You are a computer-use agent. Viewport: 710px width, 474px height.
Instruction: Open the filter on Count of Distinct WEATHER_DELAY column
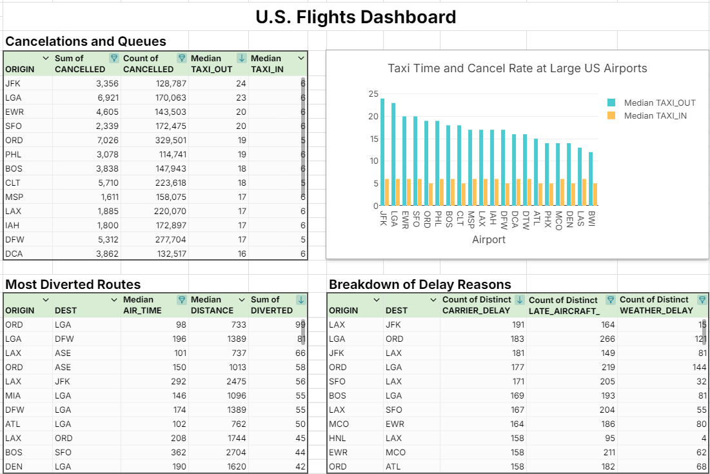coord(701,299)
